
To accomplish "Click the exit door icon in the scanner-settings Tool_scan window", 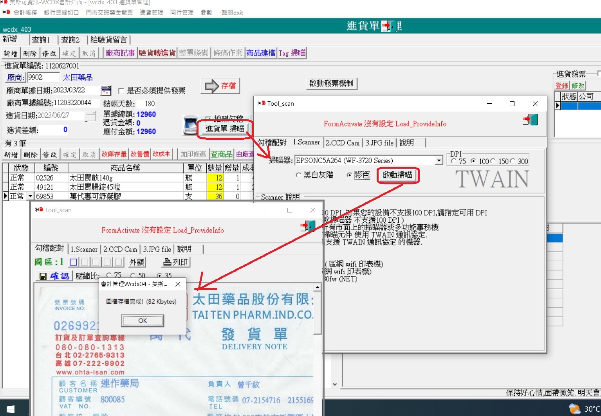I will (x=531, y=120).
